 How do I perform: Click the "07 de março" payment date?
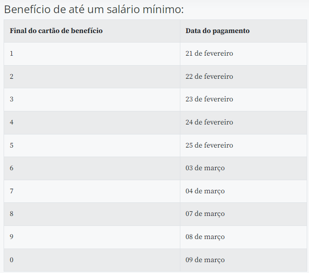click(205, 214)
